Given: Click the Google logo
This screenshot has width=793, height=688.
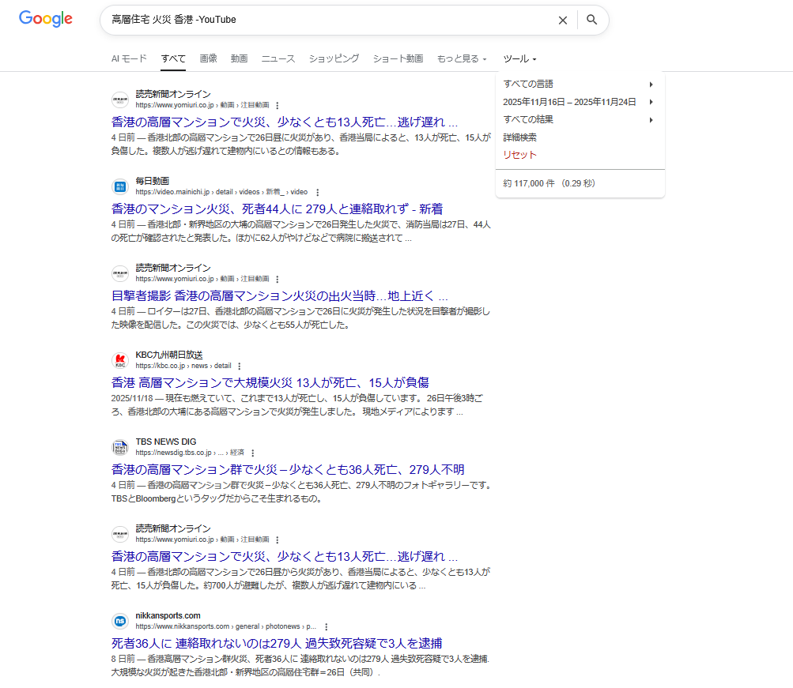Looking at the screenshot, I should click(x=46, y=20).
